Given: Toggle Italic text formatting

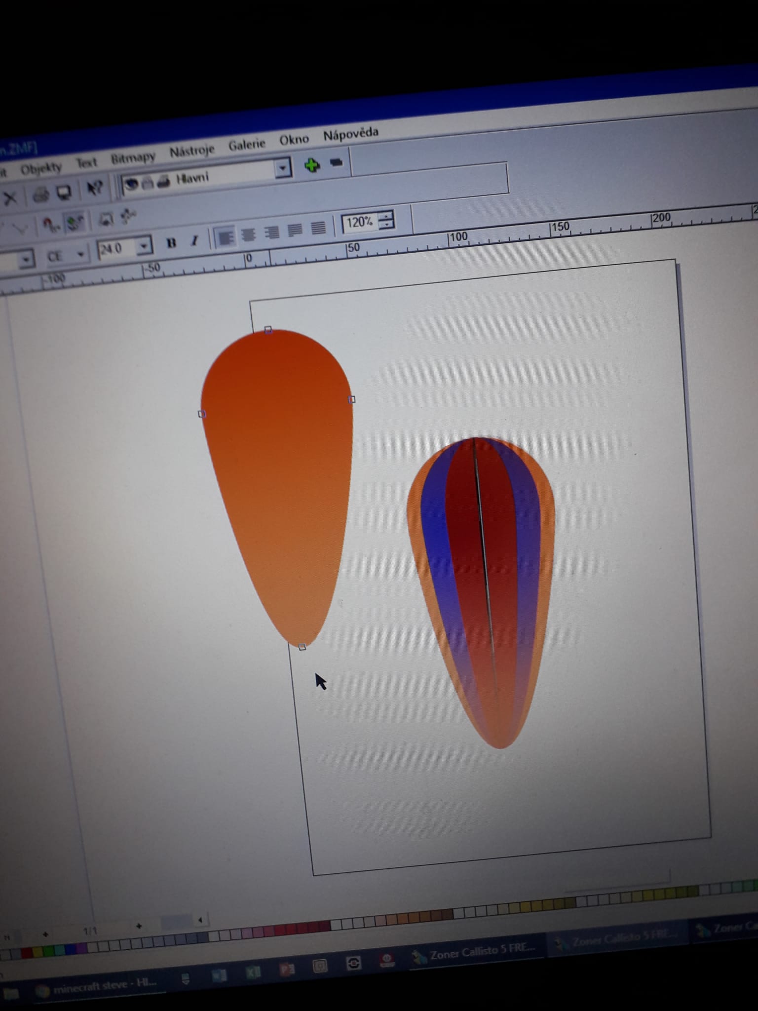Looking at the screenshot, I should click(x=194, y=241).
